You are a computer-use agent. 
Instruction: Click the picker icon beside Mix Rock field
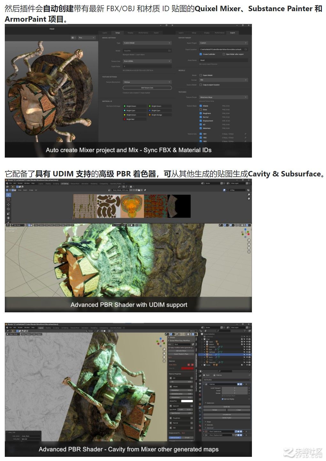click(193, 344)
